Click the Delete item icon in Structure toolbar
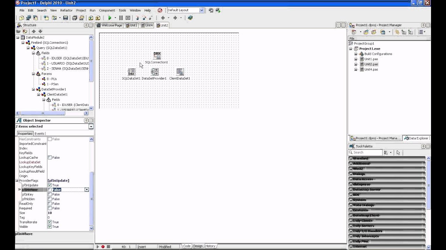Image resolution: width=446 pixels, height=250 pixels. coord(25,31)
